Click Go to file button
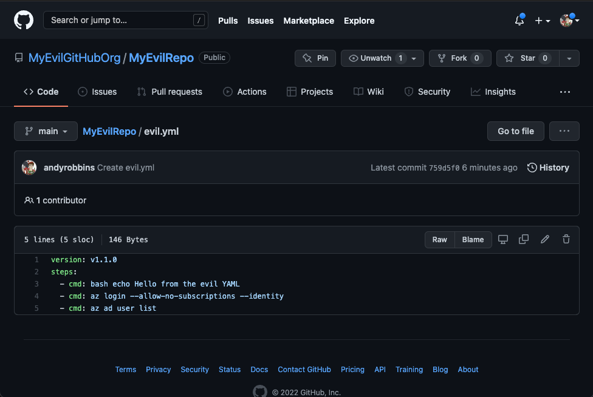This screenshot has height=397, width=593. tap(516, 131)
